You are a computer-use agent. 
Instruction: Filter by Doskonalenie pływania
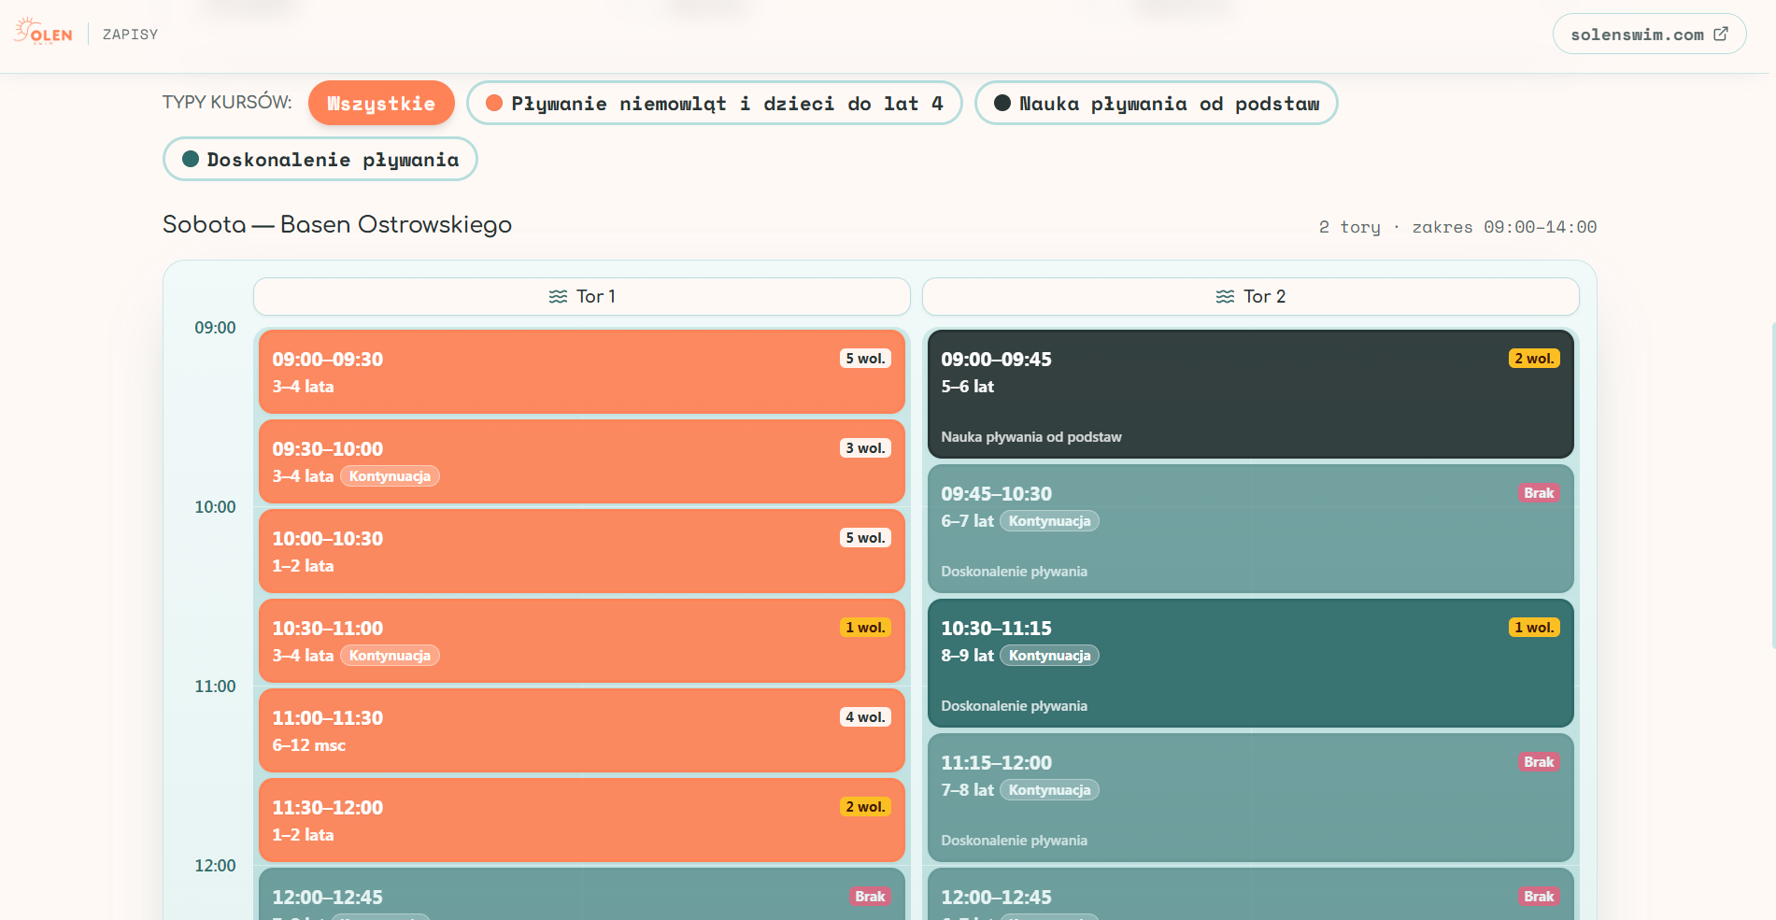click(x=320, y=159)
